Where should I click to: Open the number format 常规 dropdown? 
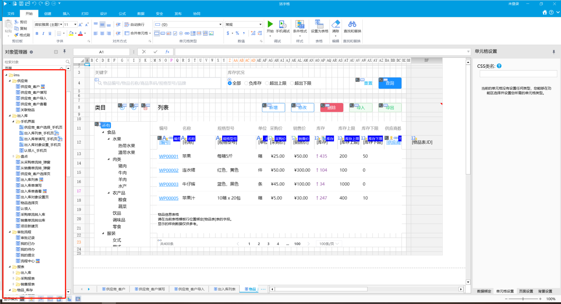coord(260,25)
